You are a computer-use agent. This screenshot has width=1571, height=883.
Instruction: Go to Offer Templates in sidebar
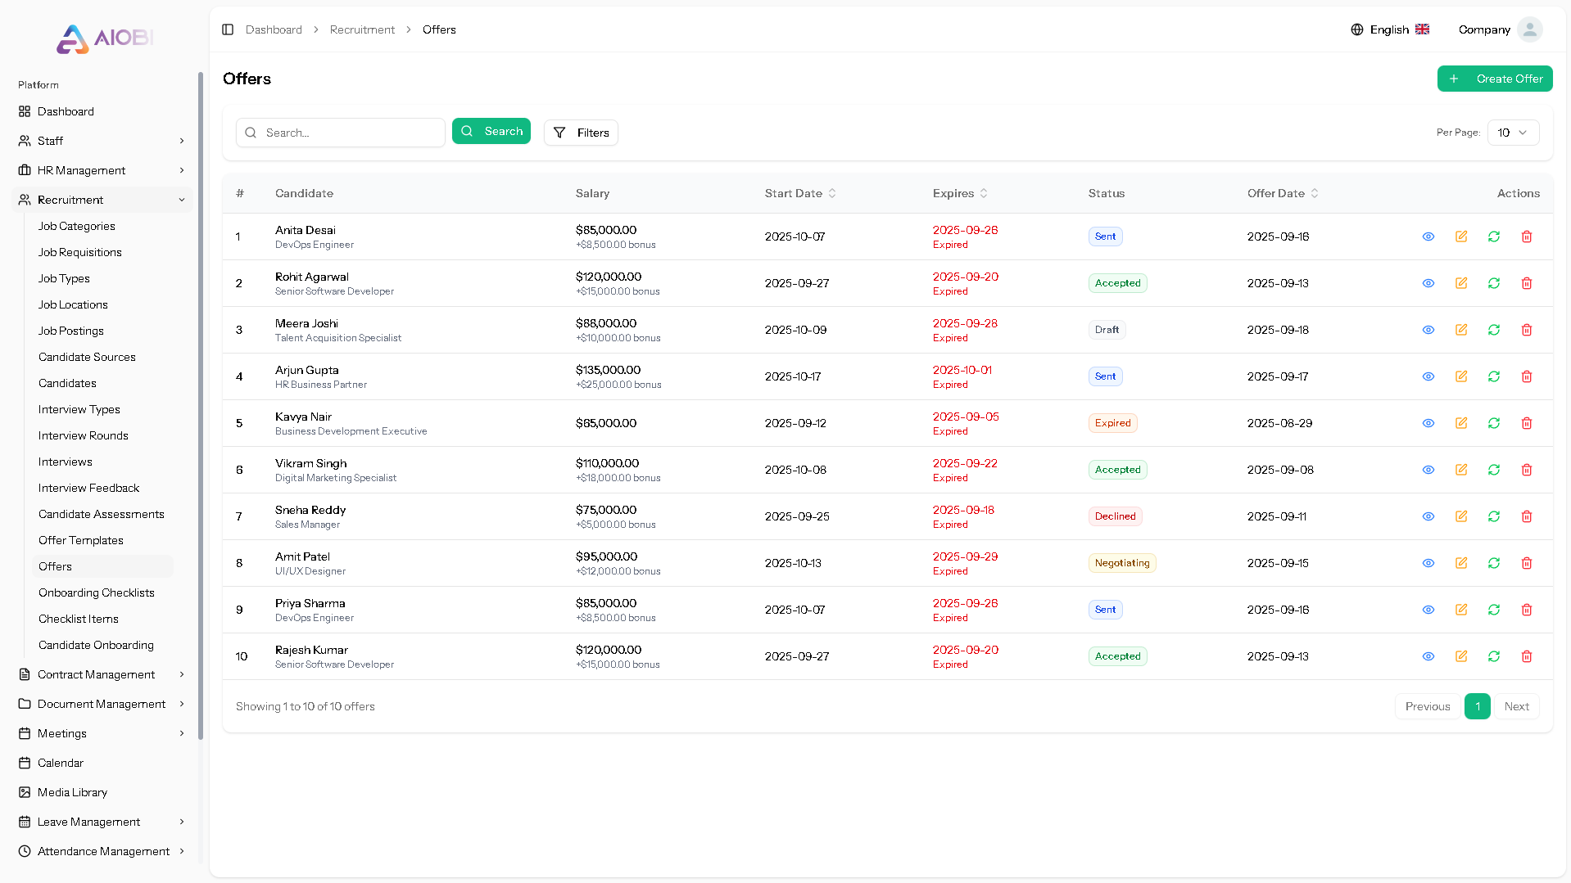tap(81, 540)
